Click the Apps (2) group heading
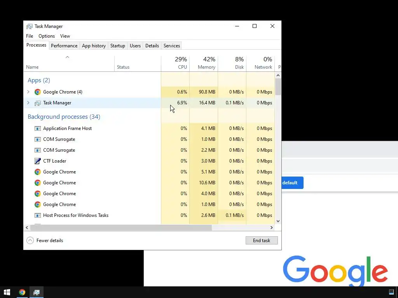Image resolution: width=398 pixels, height=298 pixels. (x=39, y=80)
